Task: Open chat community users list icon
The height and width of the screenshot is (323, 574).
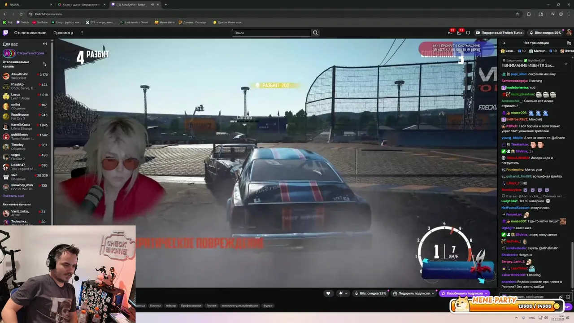Action: (569, 43)
